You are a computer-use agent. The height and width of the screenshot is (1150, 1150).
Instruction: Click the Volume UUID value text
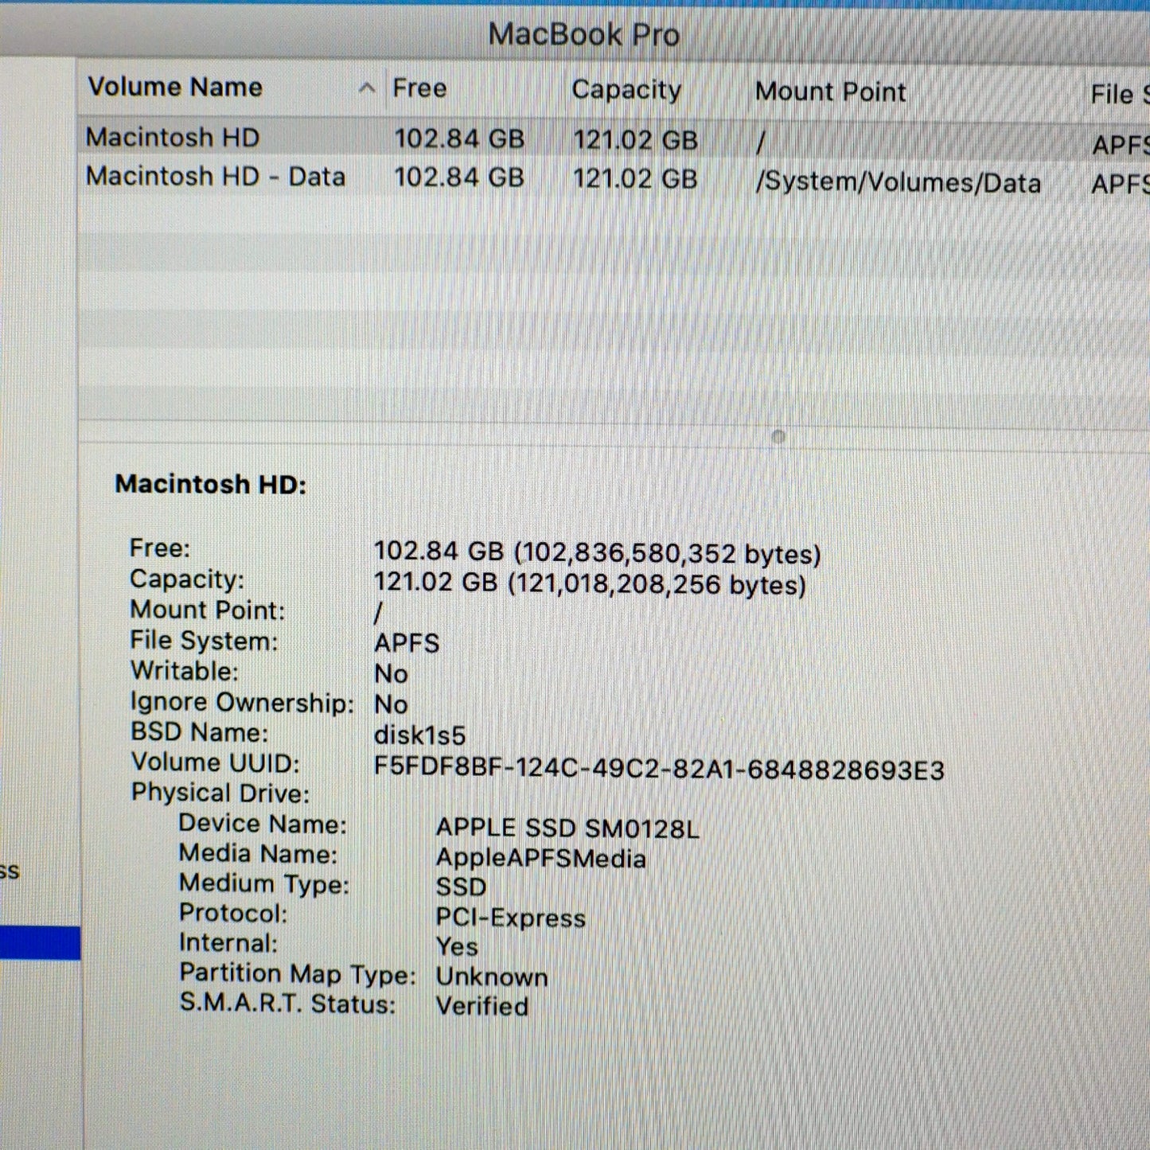coord(658,770)
